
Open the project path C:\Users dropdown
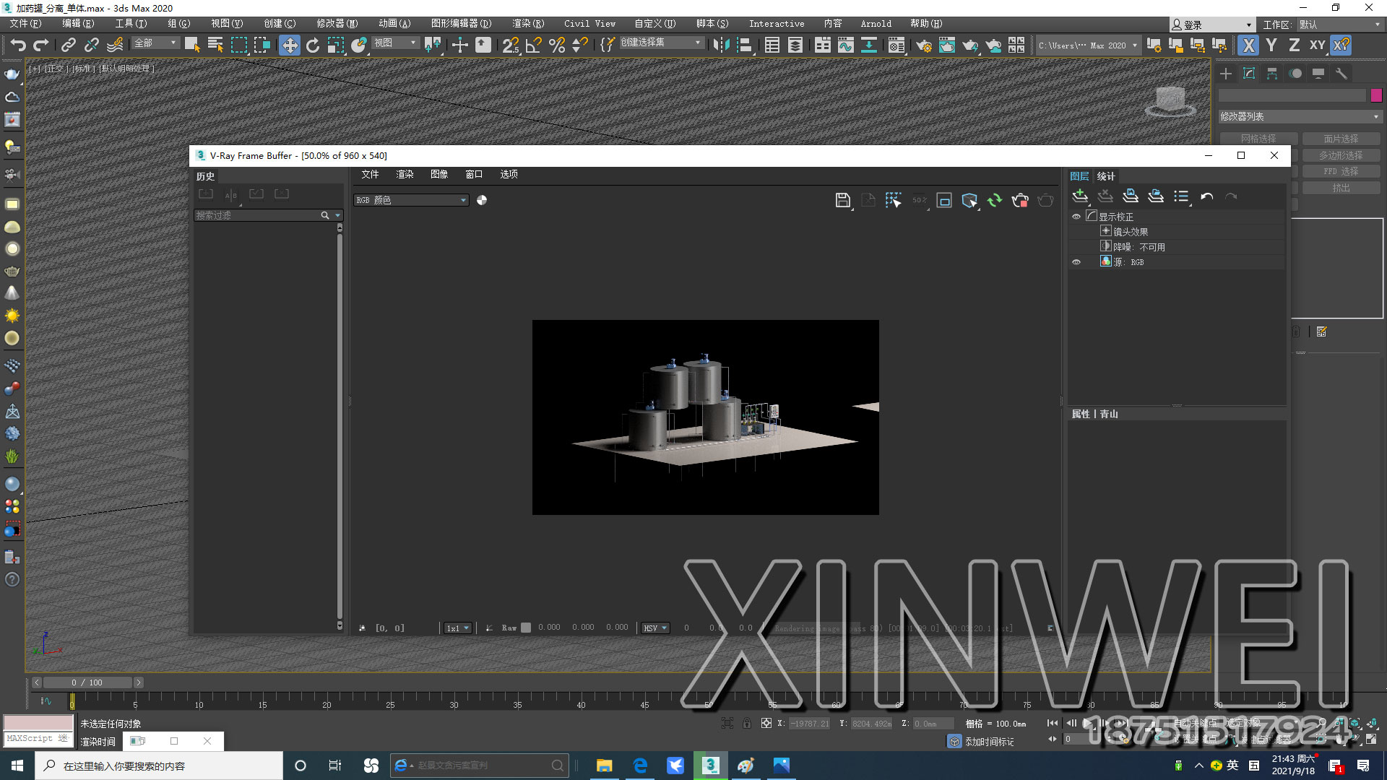coord(1088,45)
